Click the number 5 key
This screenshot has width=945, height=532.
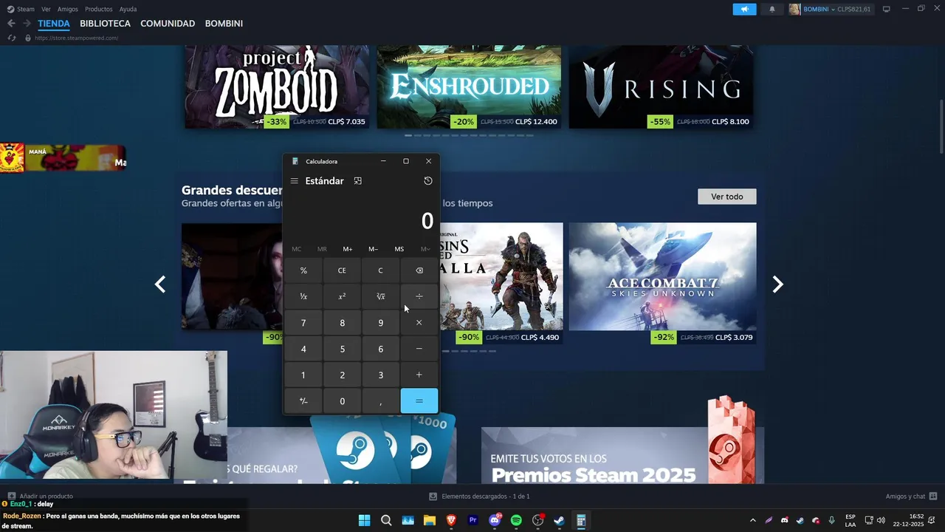click(342, 349)
